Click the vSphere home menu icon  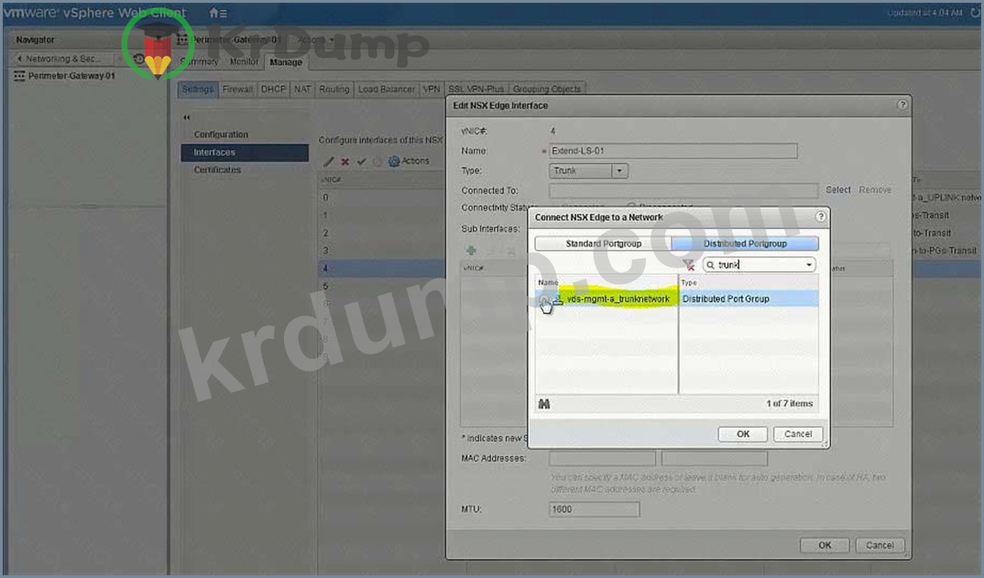pos(218,13)
